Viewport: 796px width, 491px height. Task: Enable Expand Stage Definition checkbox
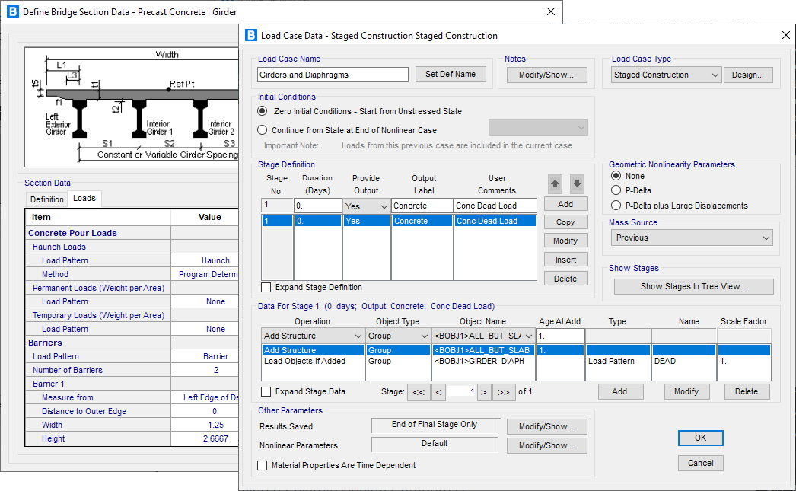[266, 288]
